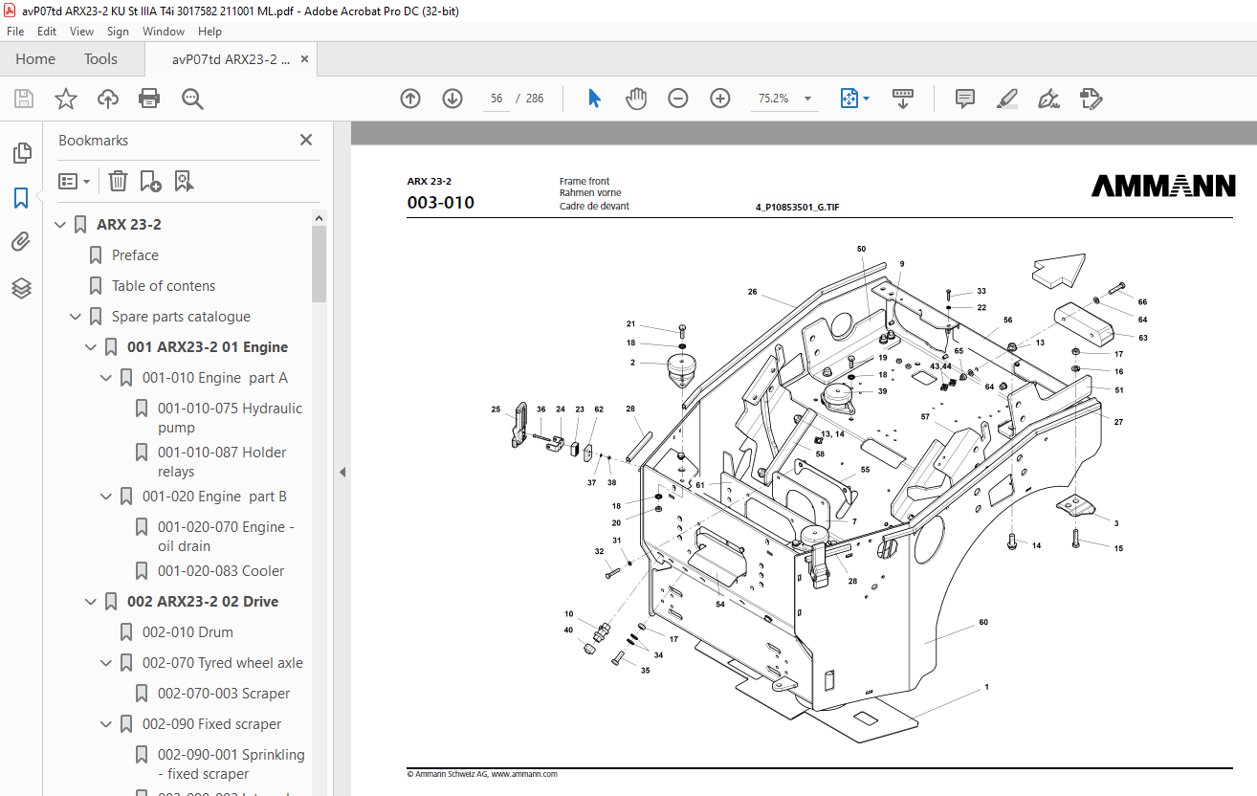
Task: Open the File menu
Action: (x=15, y=32)
